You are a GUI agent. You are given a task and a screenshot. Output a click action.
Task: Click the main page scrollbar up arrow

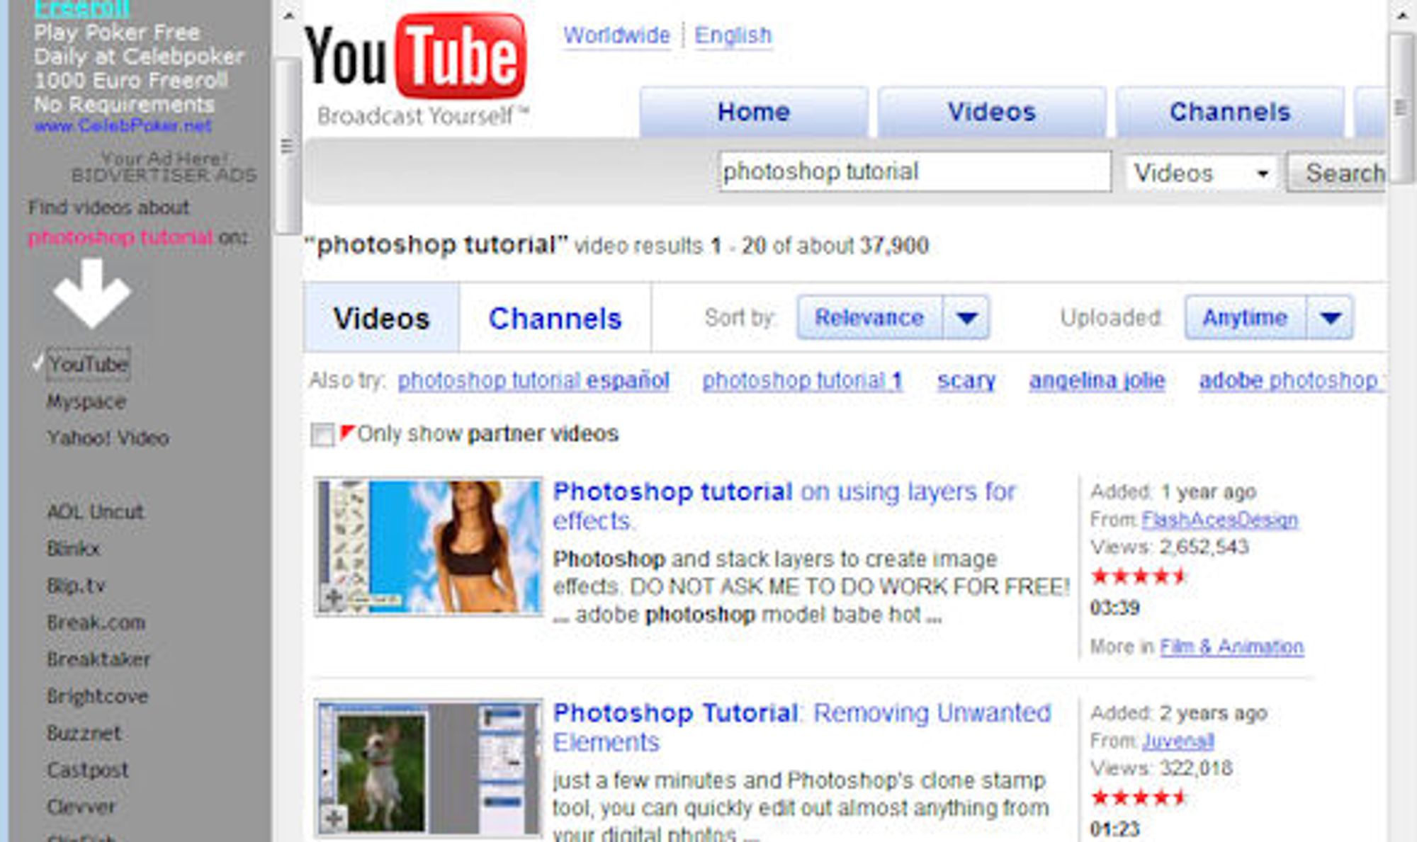[x=1402, y=15]
